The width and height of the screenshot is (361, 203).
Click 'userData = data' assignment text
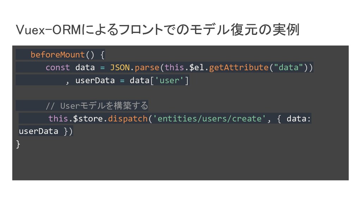(x=112, y=80)
